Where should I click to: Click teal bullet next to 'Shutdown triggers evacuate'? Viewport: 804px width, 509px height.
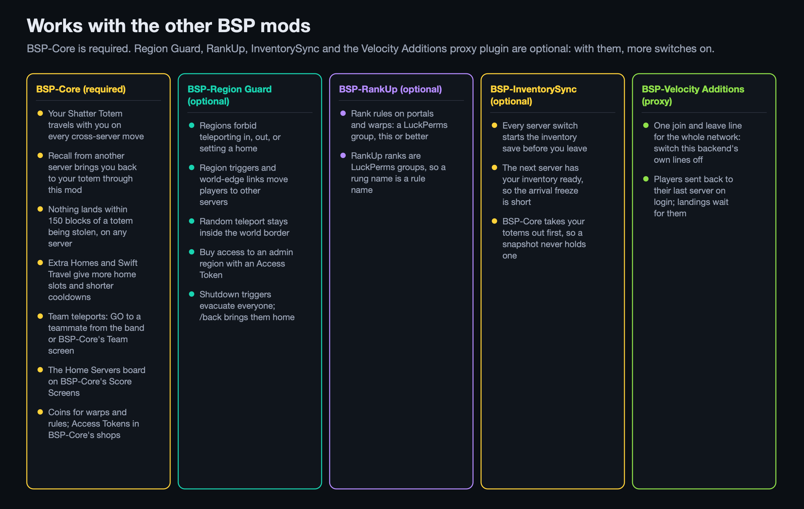click(x=192, y=294)
